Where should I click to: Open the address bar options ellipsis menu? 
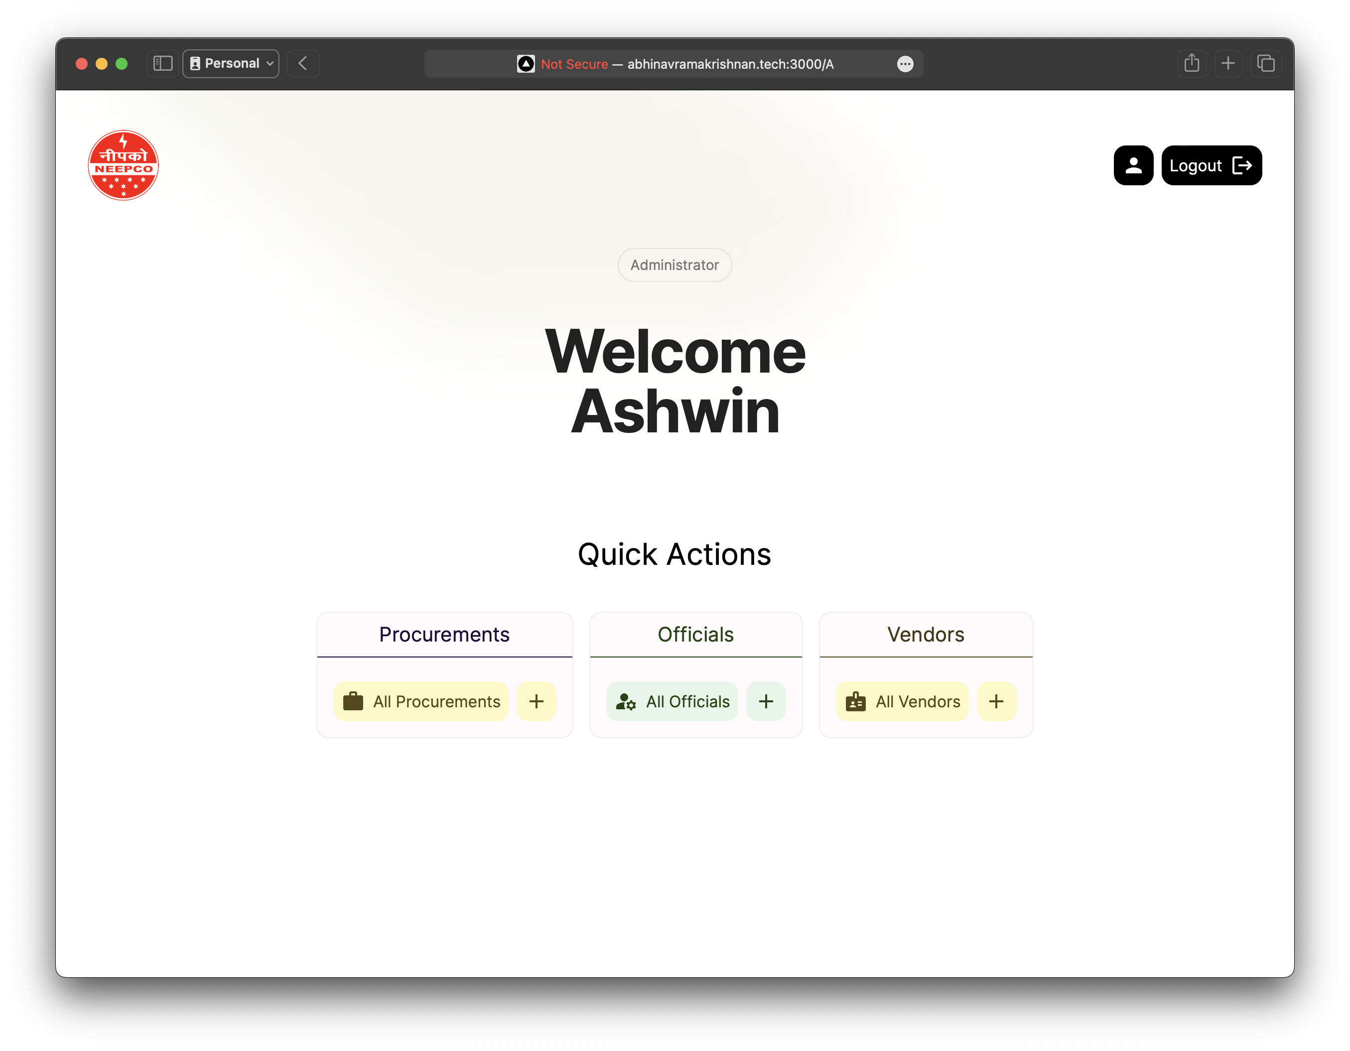click(x=905, y=64)
